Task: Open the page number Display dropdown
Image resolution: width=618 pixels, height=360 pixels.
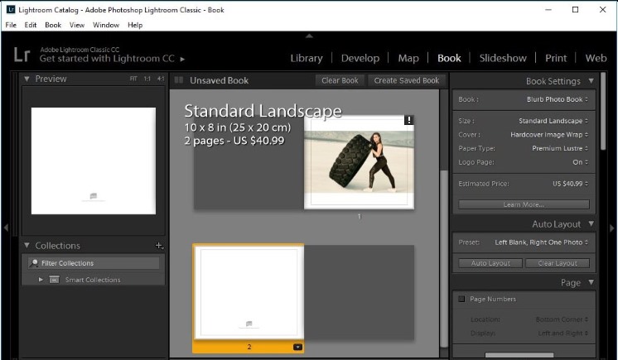Action: [563, 334]
